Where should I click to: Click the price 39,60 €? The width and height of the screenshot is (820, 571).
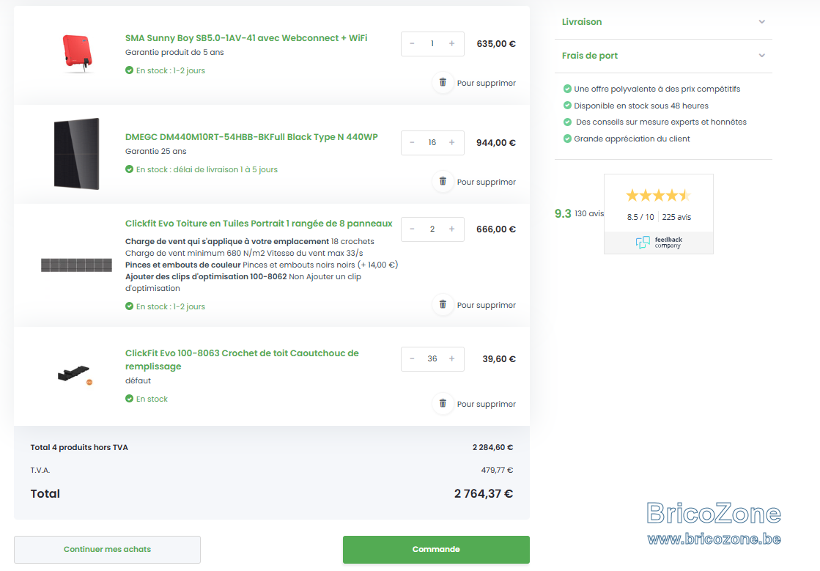[500, 358]
